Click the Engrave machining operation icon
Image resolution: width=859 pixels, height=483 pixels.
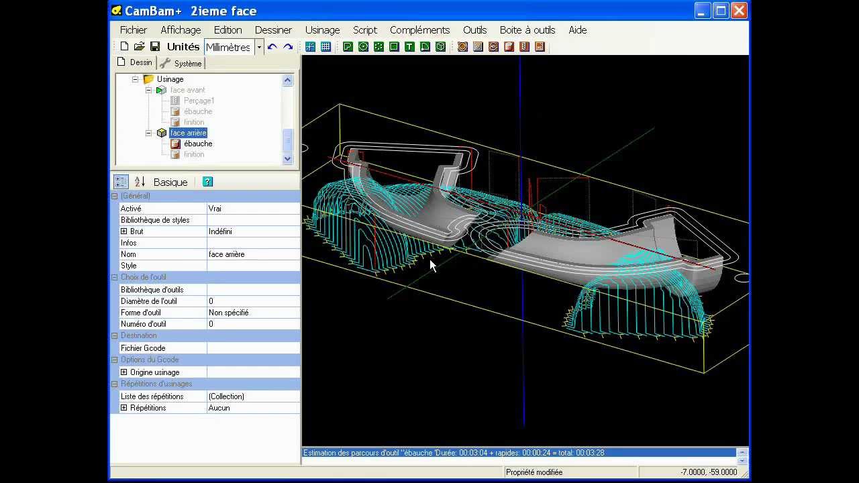493,46
